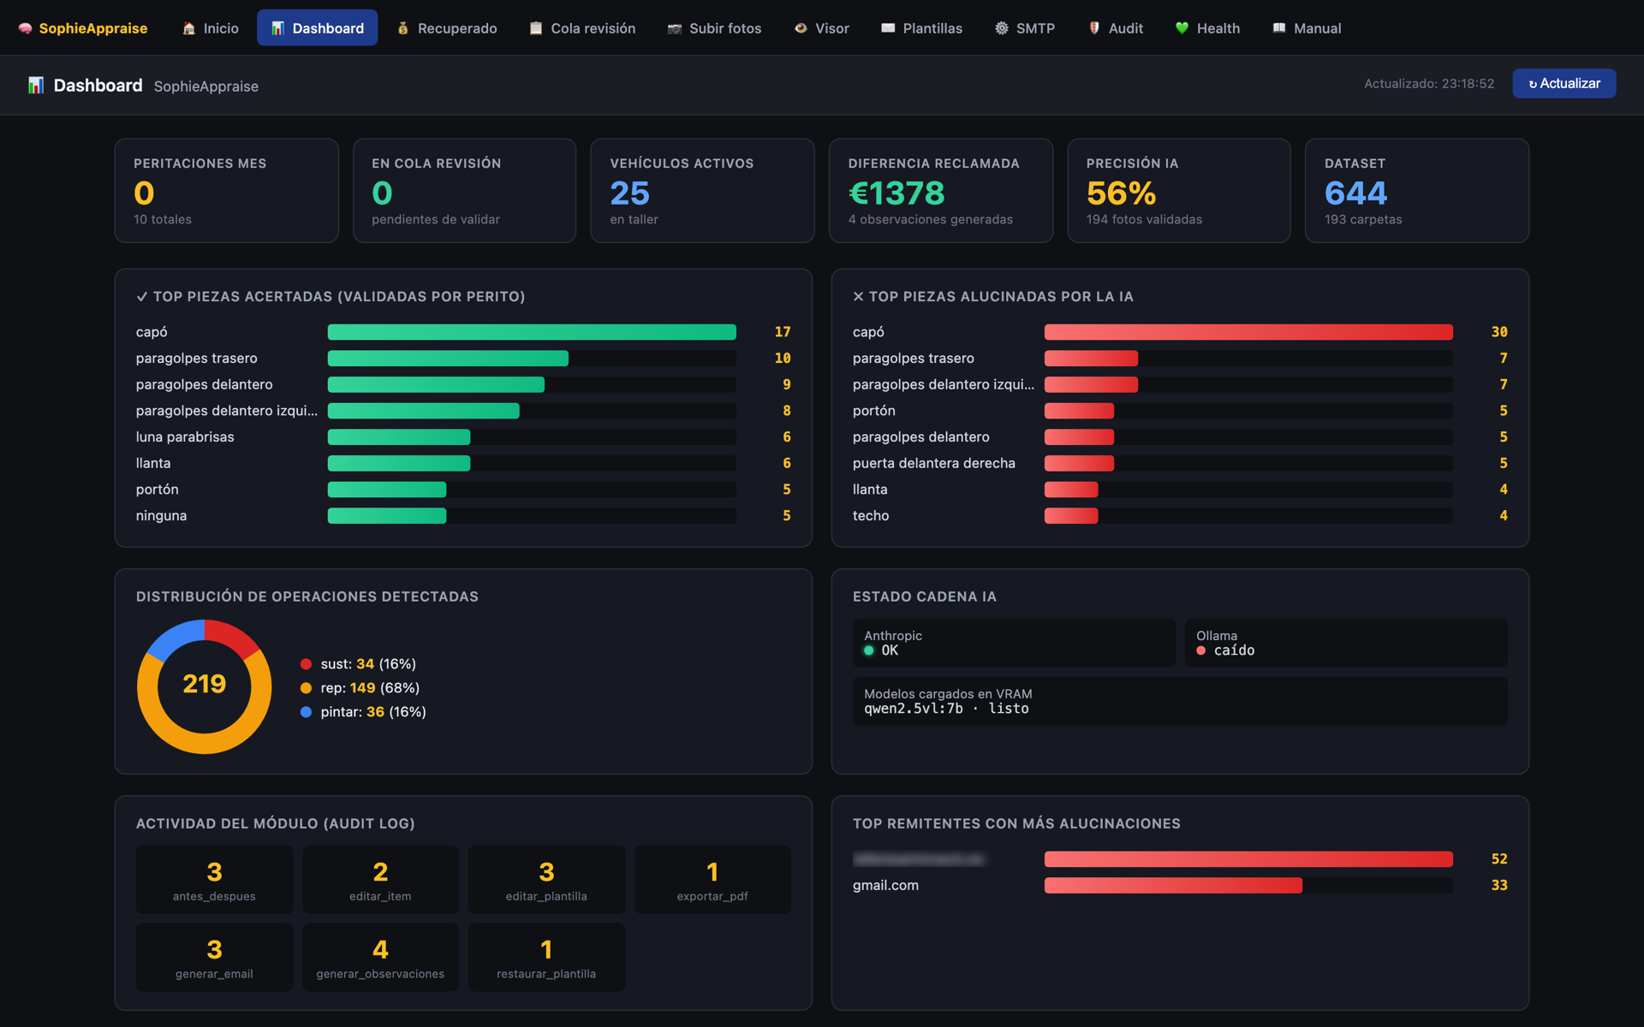
Task: Click the luna parabrisas row label
Action: (x=185, y=437)
